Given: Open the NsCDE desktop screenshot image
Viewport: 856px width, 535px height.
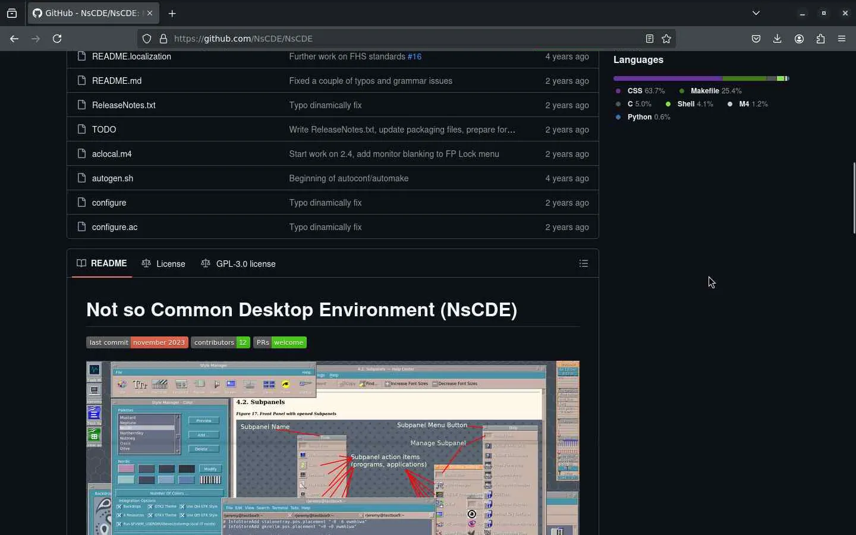Looking at the screenshot, I should [x=333, y=448].
